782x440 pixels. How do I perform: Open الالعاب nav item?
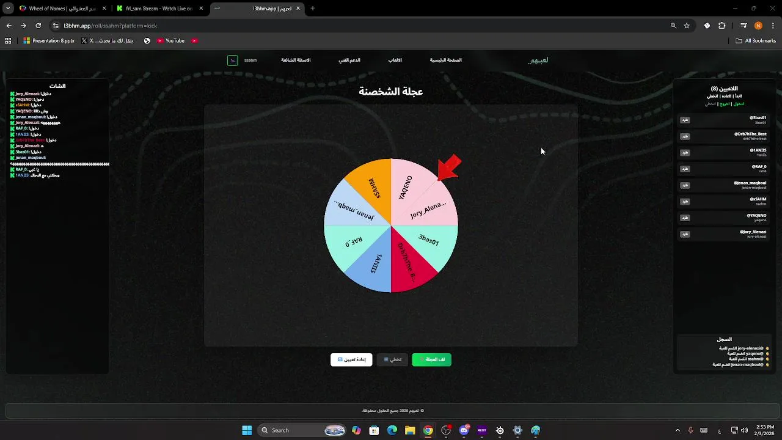tap(395, 61)
